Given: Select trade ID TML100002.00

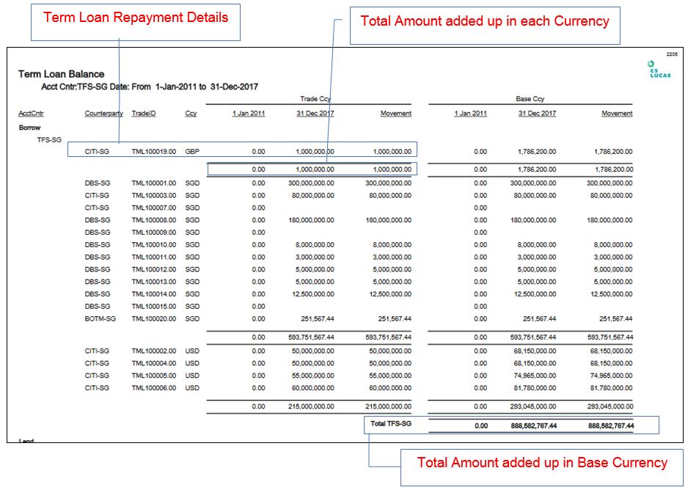Looking at the screenshot, I should tap(153, 351).
